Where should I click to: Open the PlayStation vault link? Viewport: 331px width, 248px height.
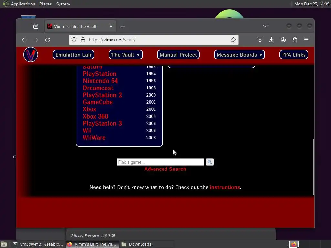100,74
